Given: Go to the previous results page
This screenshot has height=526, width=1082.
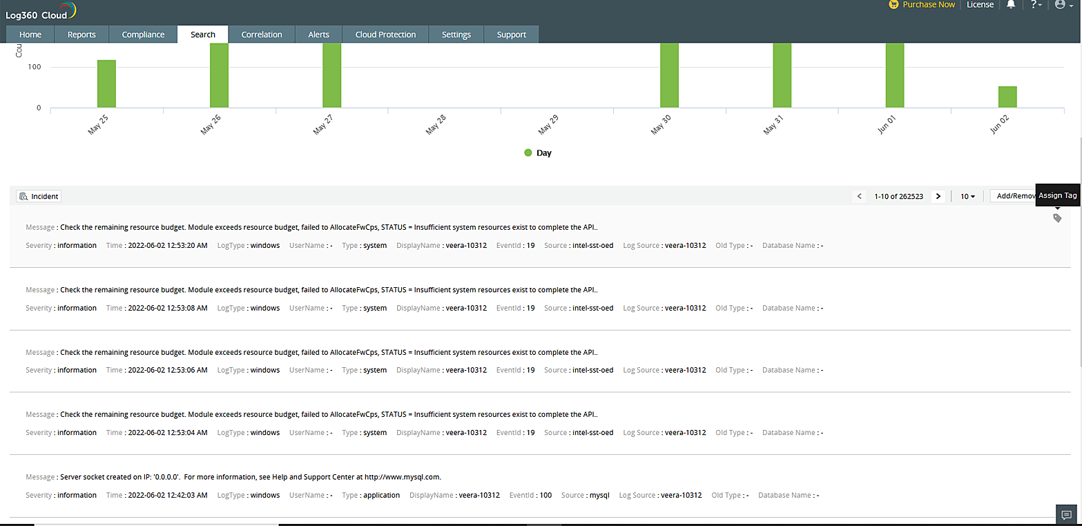Looking at the screenshot, I should pos(860,196).
